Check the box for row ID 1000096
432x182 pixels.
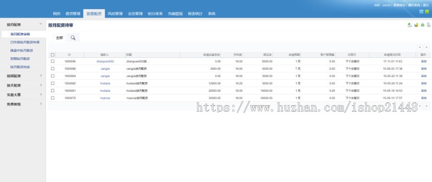(x=53, y=62)
